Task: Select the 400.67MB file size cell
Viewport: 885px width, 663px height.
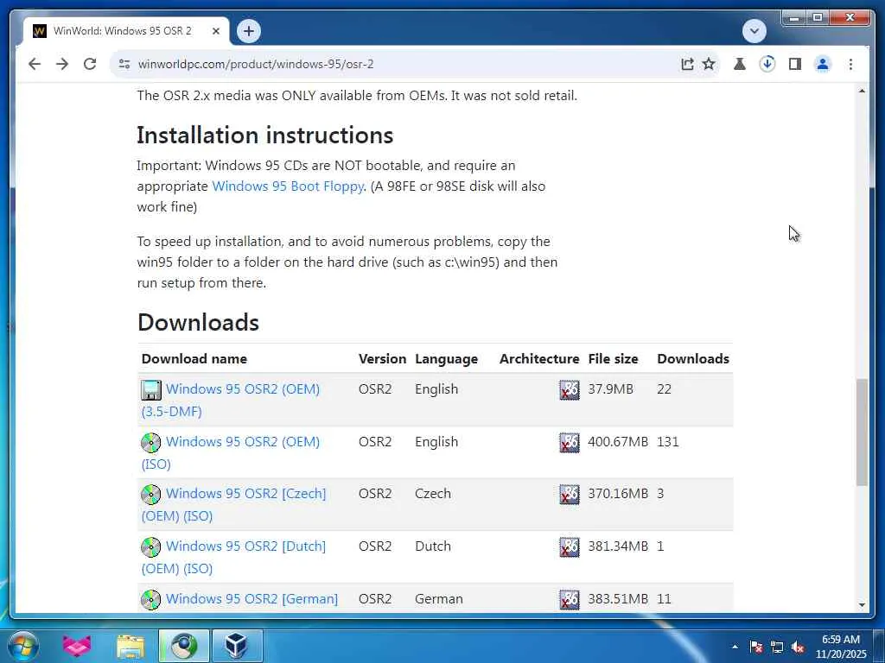Action: (x=618, y=441)
